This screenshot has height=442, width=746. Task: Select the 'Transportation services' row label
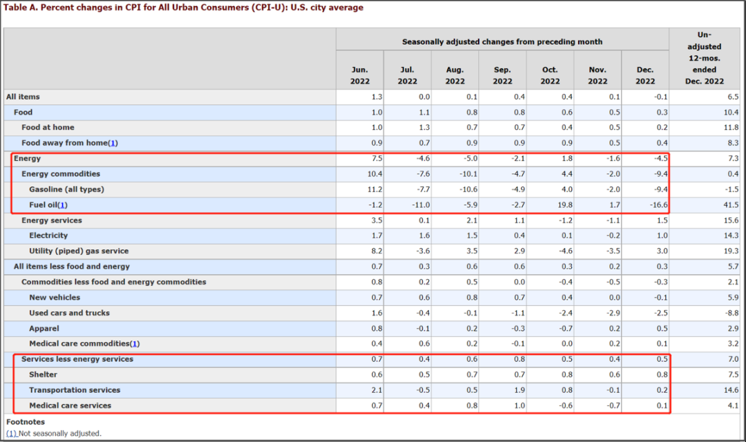(x=75, y=390)
